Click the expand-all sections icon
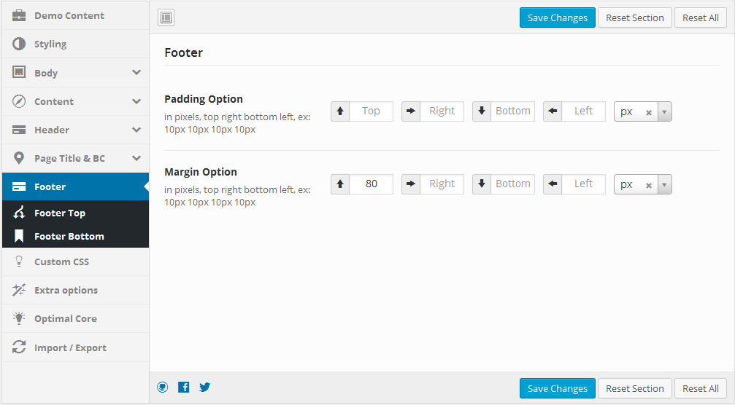The width and height of the screenshot is (735, 405). (166, 17)
